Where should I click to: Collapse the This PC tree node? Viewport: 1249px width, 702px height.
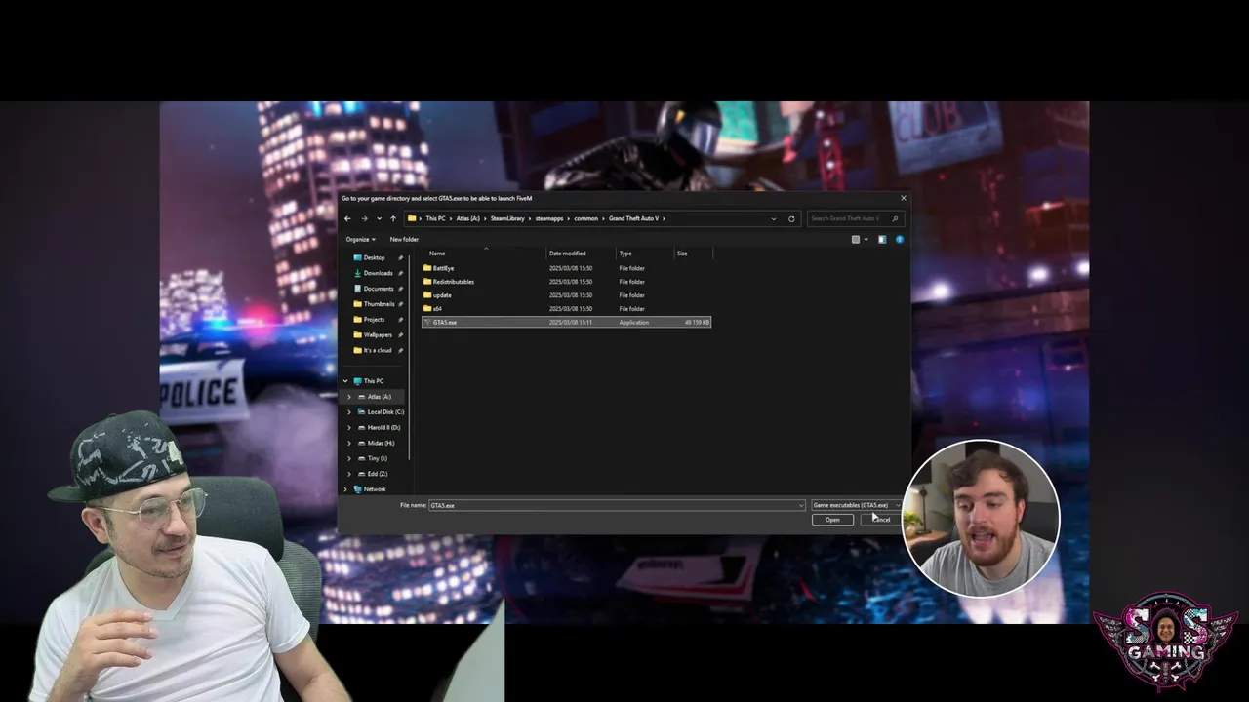[345, 381]
